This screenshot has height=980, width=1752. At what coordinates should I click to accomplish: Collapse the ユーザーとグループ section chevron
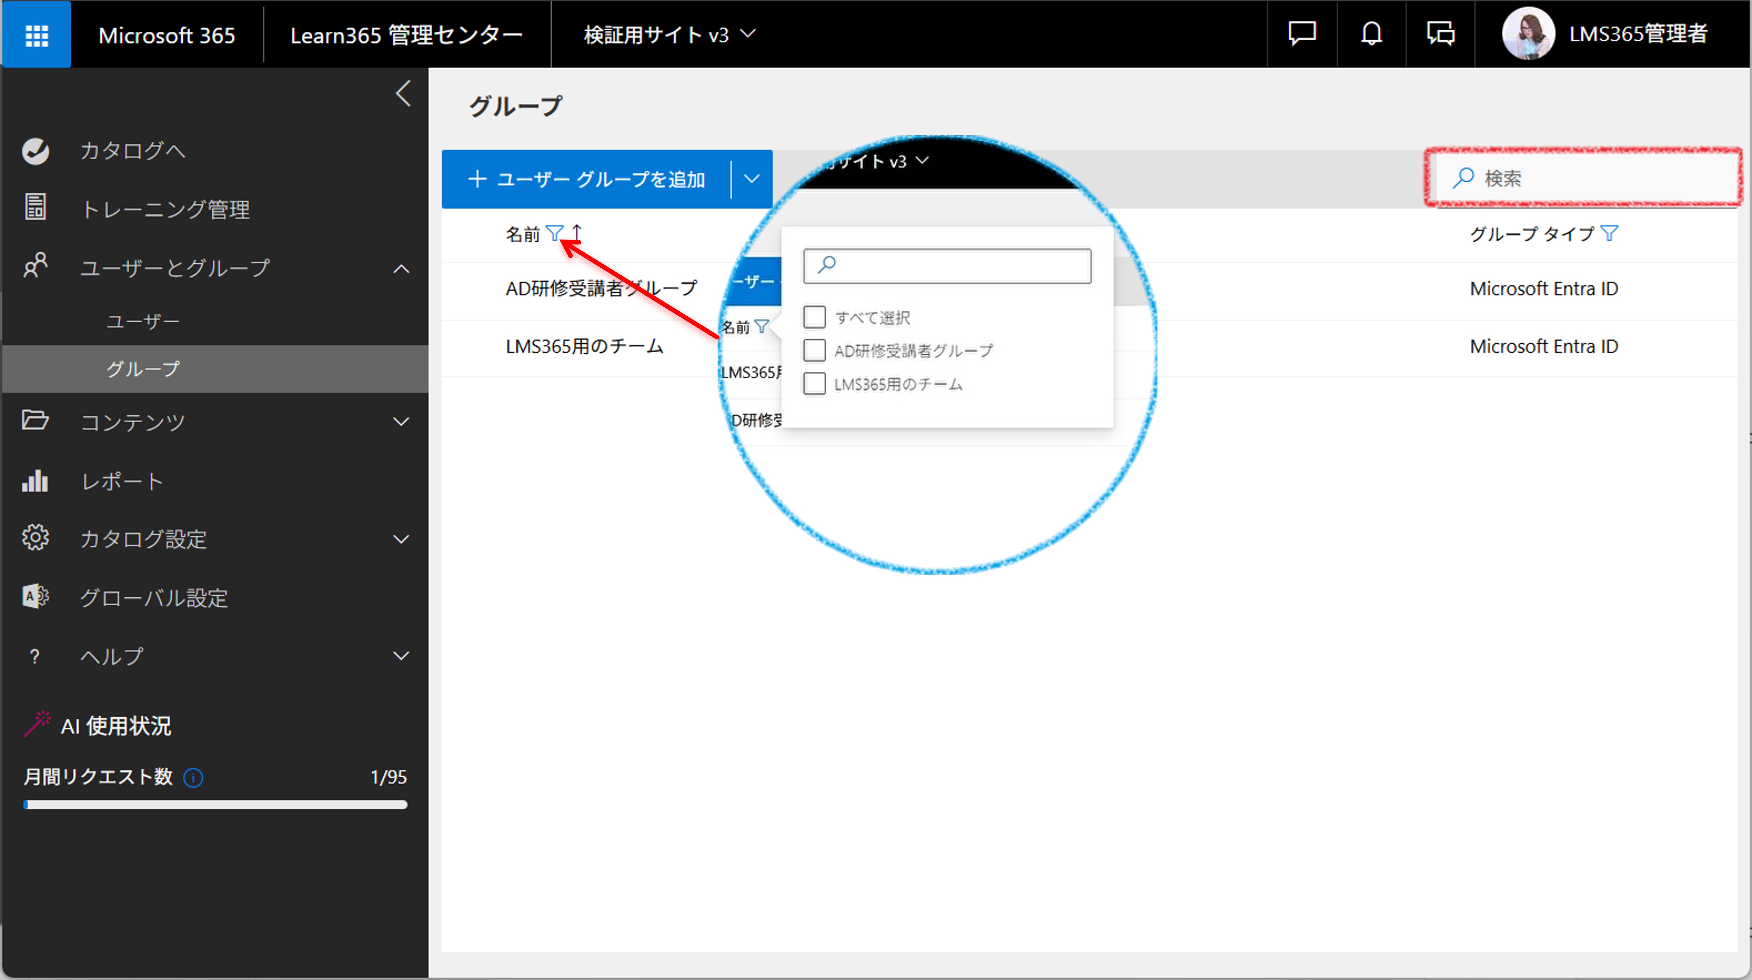401,269
